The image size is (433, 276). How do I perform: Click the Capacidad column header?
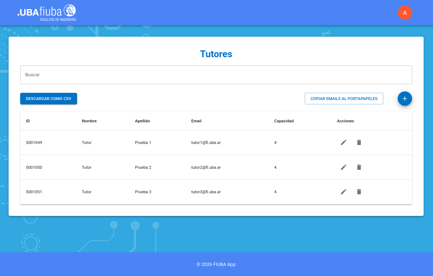(x=284, y=121)
